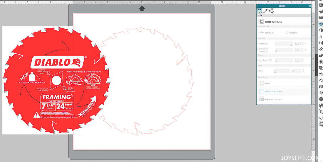
Task: Collapse the TRACE panel with the header arrow
Action: [x=258, y=6]
